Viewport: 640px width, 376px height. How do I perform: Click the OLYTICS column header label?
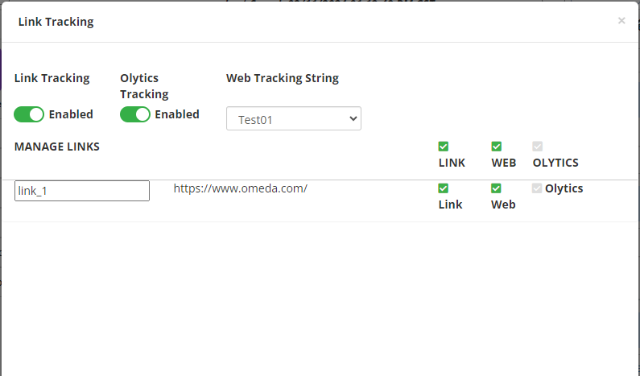pyautogui.click(x=555, y=163)
